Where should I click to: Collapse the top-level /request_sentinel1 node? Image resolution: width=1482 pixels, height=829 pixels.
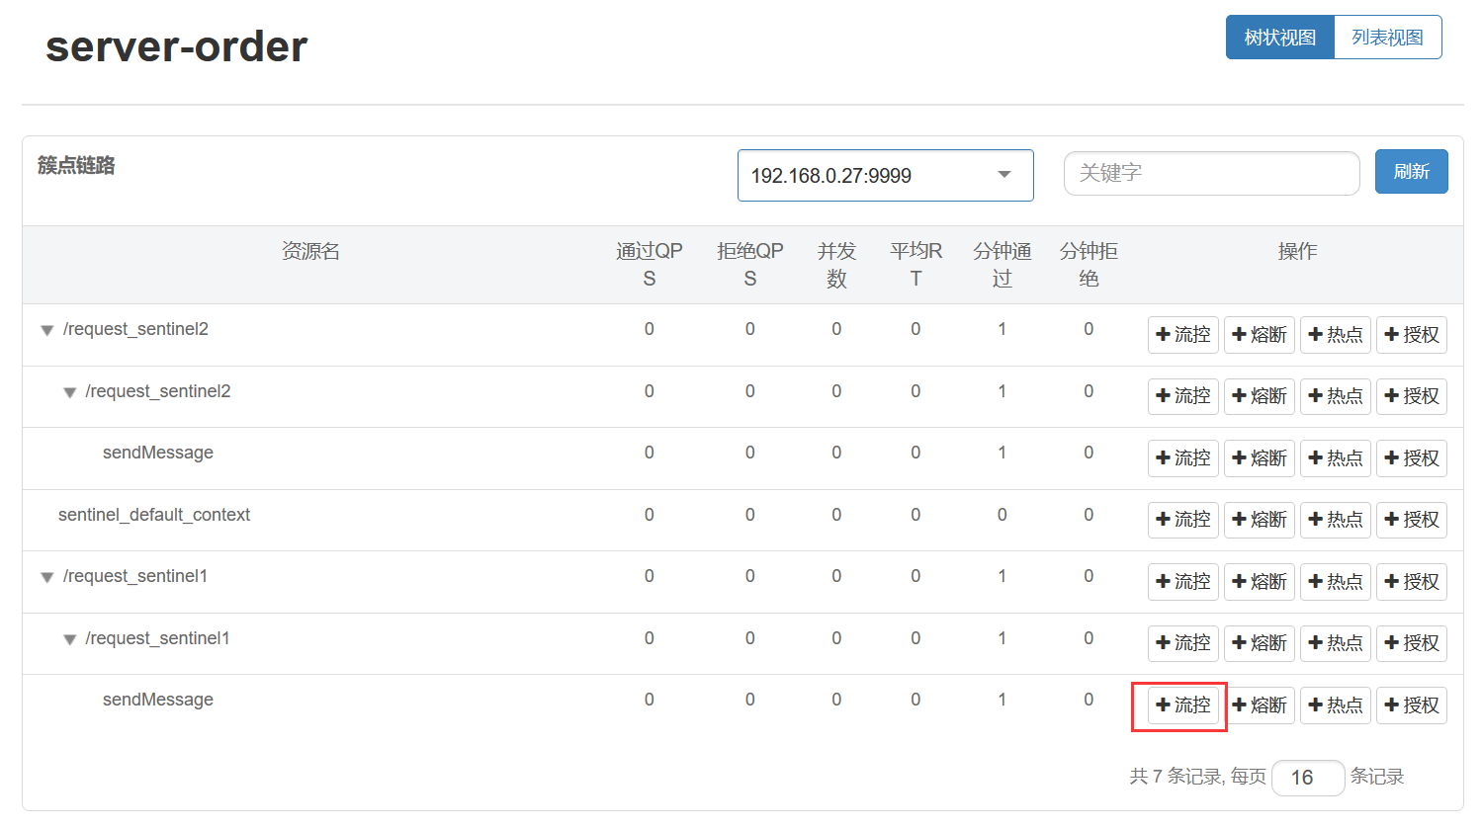point(46,577)
